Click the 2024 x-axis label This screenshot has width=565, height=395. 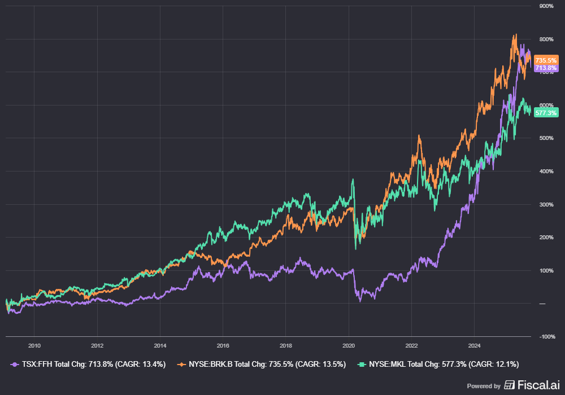(474, 346)
